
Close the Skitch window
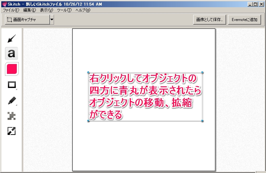tap(261, 4)
